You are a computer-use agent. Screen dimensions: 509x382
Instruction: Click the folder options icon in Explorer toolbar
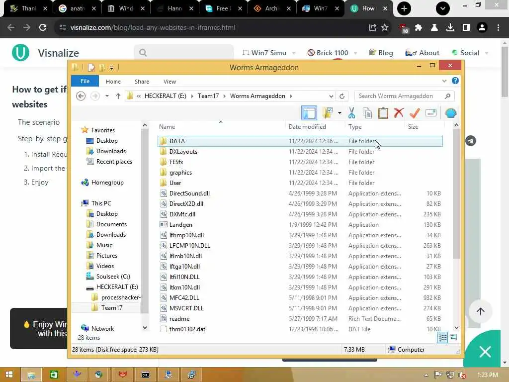click(328, 113)
